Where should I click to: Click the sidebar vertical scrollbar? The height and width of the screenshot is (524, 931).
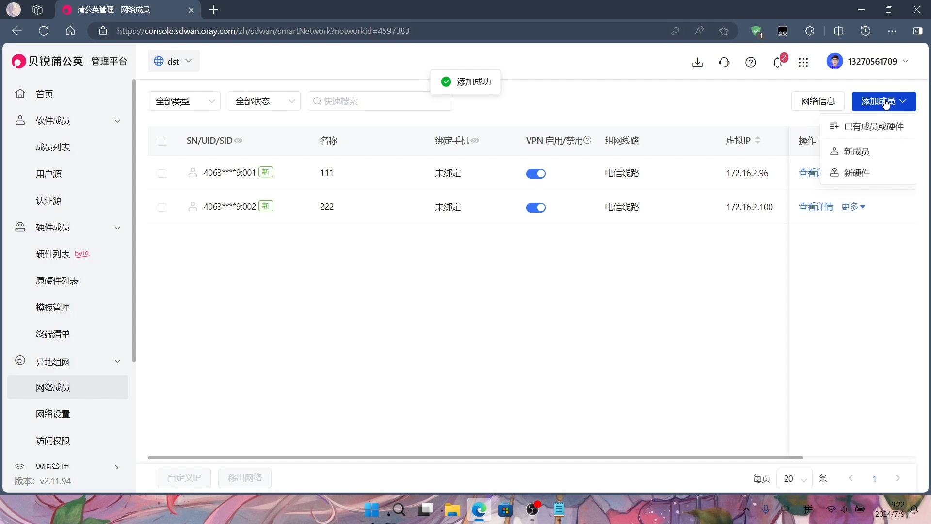point(134,221)
